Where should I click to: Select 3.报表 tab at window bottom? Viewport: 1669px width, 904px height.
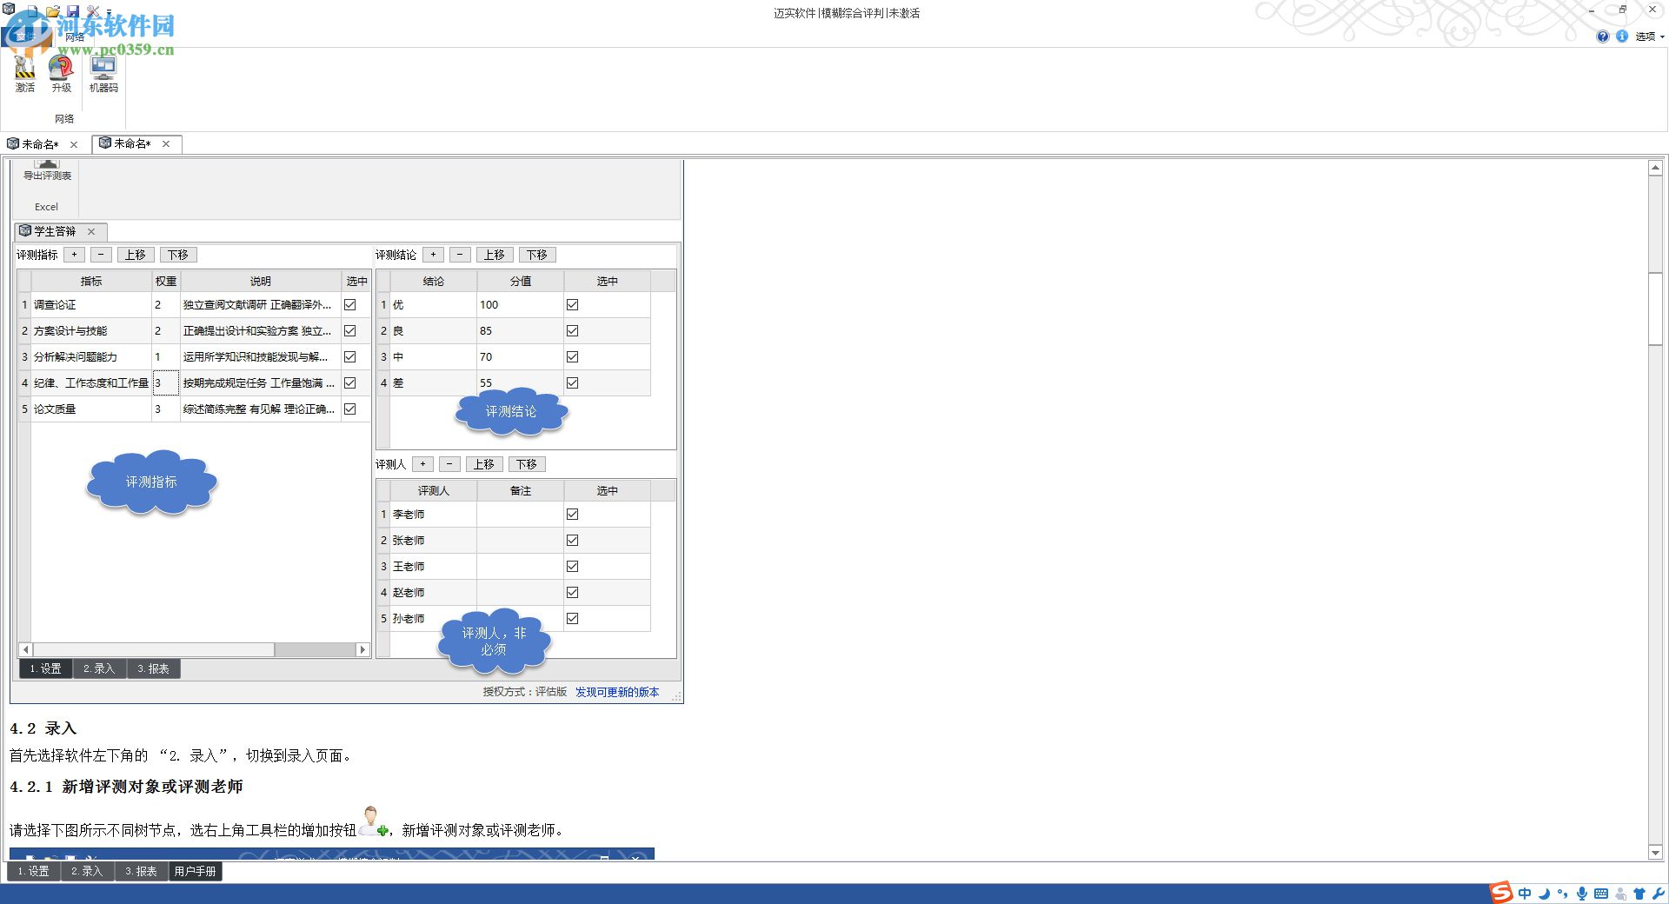pos(141,871)
